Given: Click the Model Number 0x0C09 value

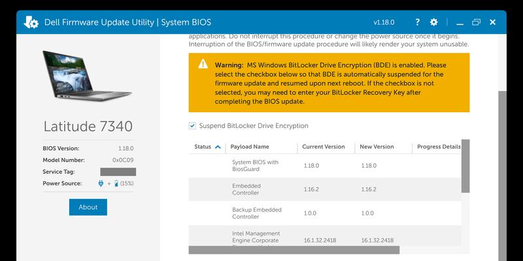Looking at the screenshot, I should point(123,160).
